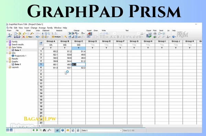Click the pencil highlight sheet icon
The image size is (206, 136).
(x=24, y=34)
